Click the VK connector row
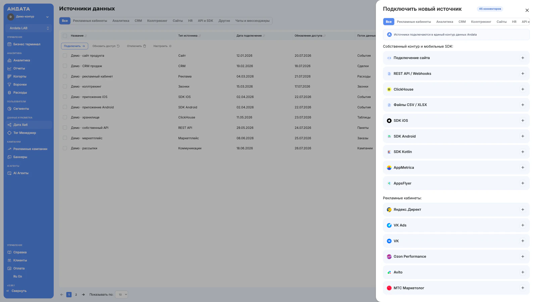537x302 pixels. [456, 241]
